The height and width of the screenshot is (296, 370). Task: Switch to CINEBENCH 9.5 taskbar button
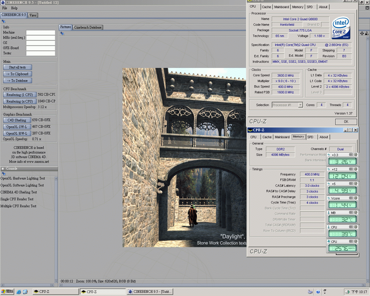coord(150,292)
